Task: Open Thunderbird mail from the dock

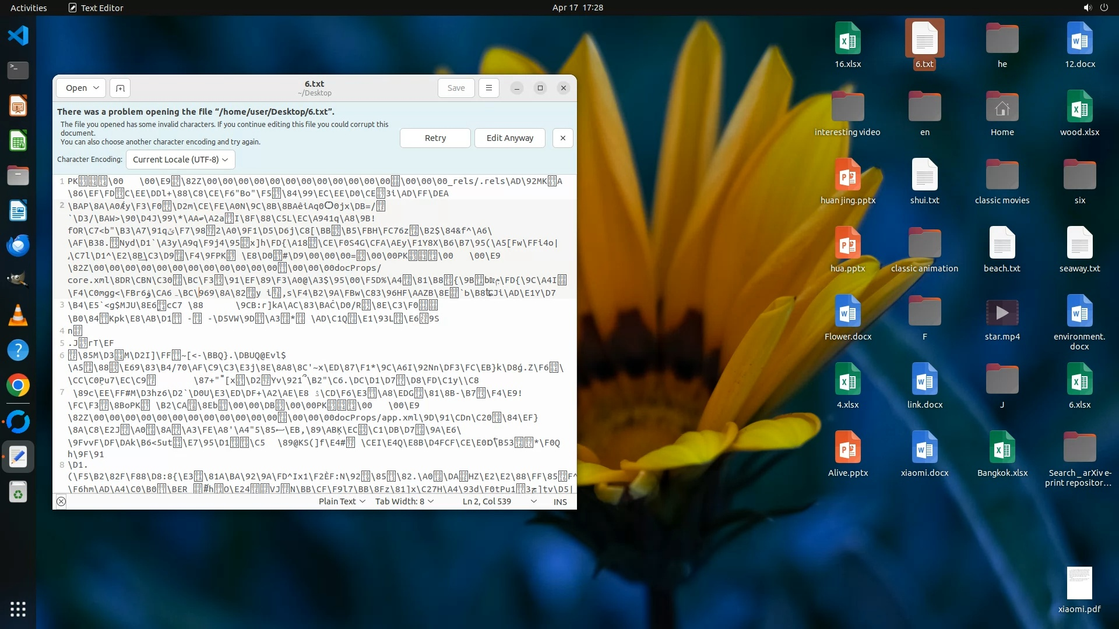Action: pyautogui.click(x=18, y=245)
